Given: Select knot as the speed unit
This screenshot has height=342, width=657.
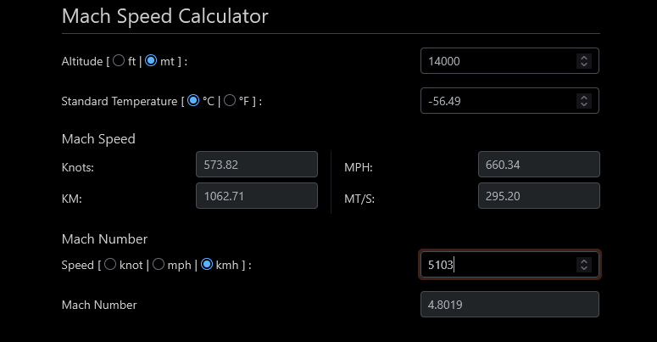Looking at the screenshot, I should [x=109, y=265].
